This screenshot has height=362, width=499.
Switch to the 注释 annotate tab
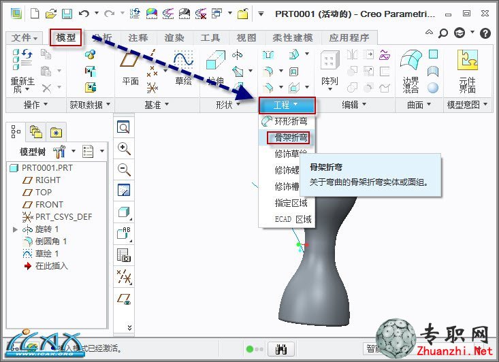pos(138,38)
